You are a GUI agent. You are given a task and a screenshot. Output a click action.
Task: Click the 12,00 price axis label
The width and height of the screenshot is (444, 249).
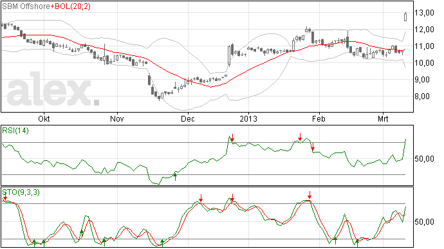click(x=424, y=30)
